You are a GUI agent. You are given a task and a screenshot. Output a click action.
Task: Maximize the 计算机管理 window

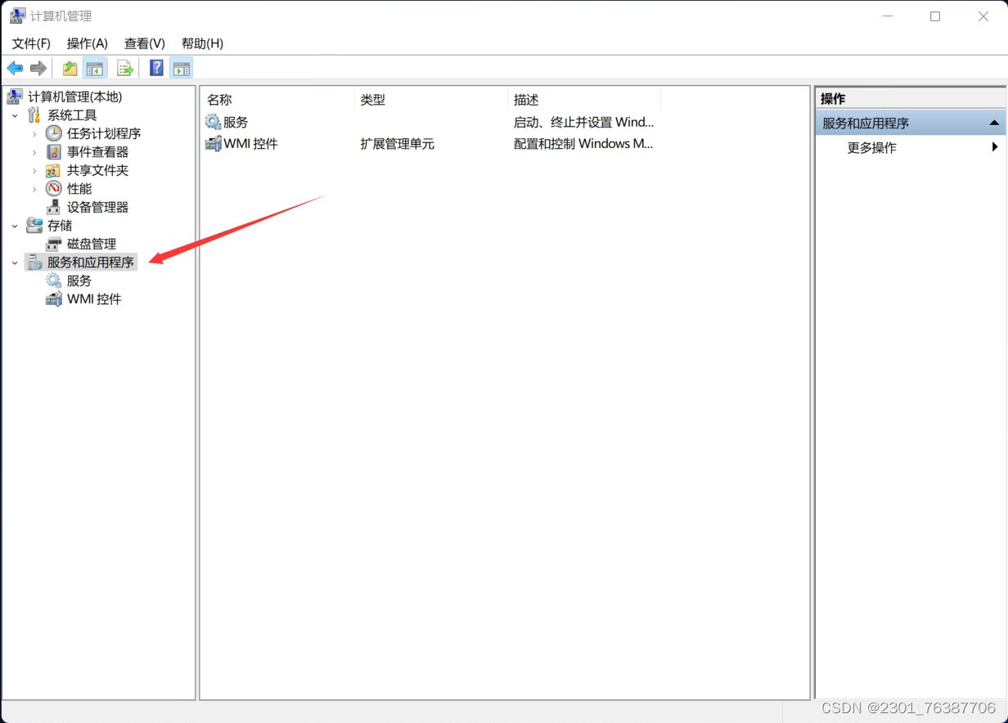click(935, 16)
